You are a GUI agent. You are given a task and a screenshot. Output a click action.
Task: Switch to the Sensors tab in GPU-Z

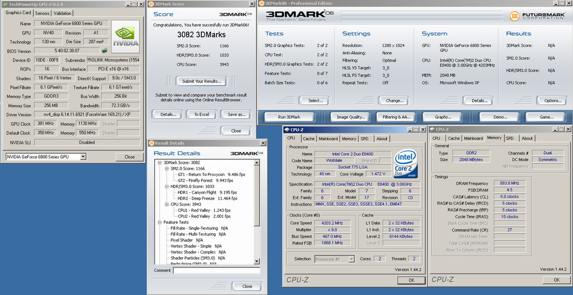(x=42, y=13)
